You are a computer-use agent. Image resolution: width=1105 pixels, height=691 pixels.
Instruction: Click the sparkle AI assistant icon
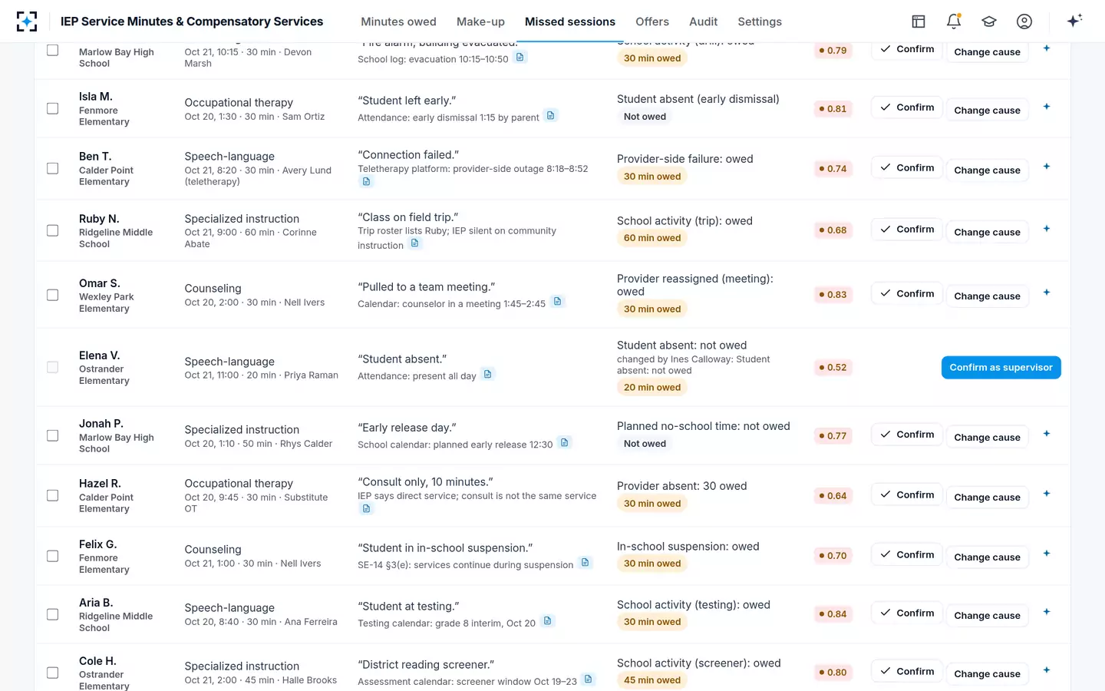click(1074, 21)
